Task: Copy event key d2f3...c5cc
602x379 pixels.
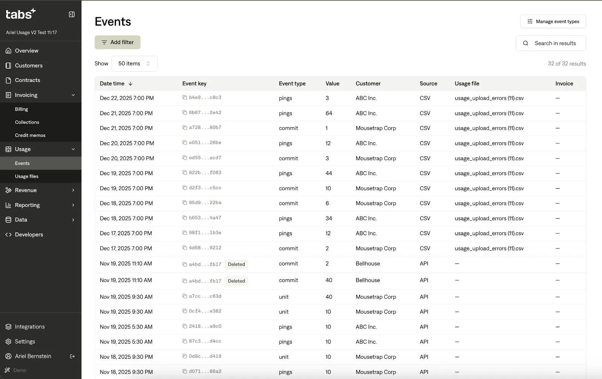Action: [x=185, y=187]
